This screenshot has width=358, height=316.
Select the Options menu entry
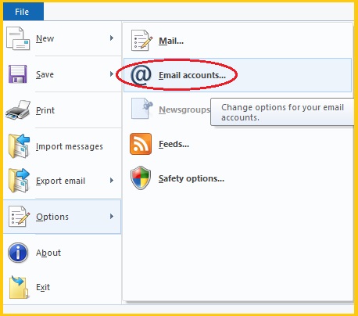click(62, 217)
